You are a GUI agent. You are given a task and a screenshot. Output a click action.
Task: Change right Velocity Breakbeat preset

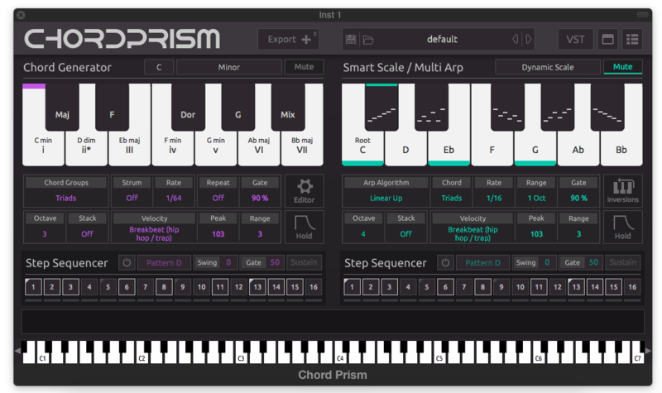click(x=473, y=234)
